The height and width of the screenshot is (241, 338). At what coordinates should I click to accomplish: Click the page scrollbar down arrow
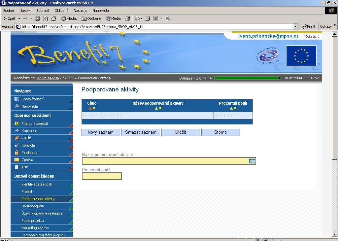(x=335, y=234)
